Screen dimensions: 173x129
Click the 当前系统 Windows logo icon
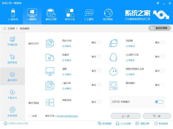pyautogui.click(x=50, y=102)
